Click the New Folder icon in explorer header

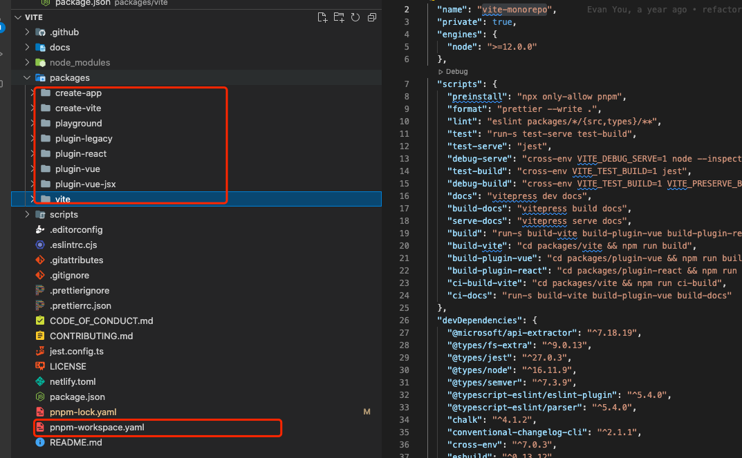coord(339,17)
